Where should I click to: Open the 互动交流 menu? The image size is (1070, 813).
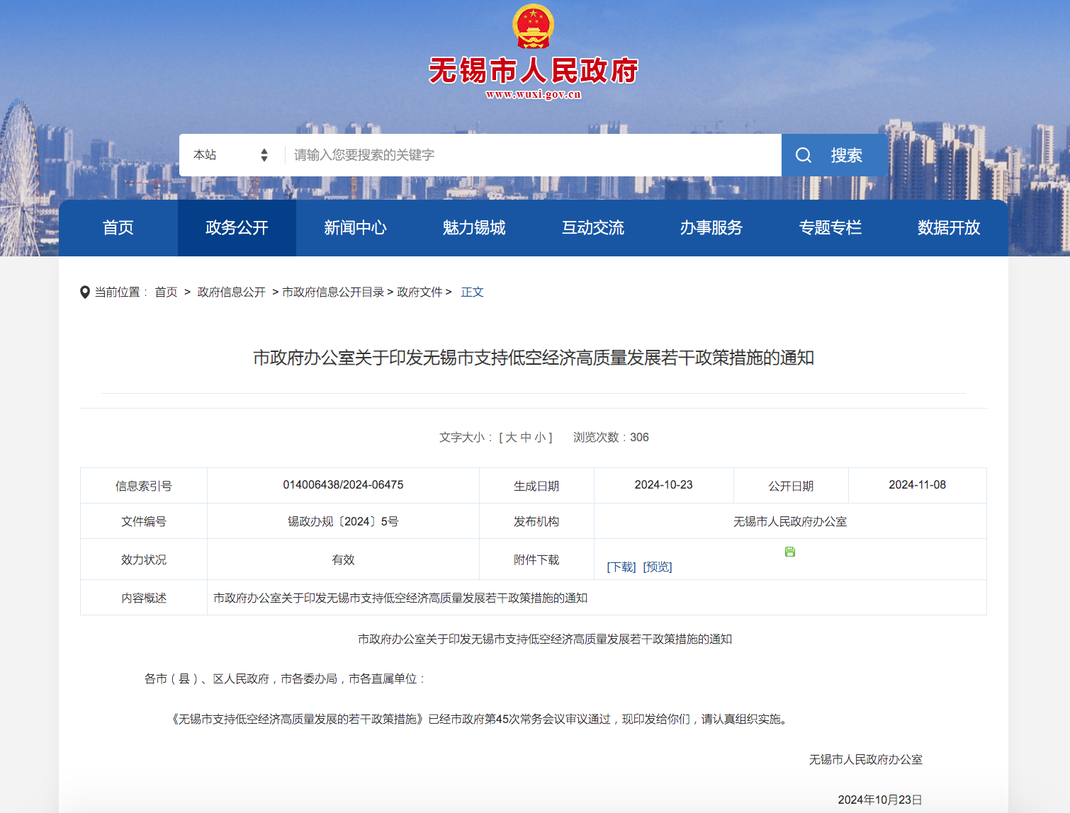(592, 227)
